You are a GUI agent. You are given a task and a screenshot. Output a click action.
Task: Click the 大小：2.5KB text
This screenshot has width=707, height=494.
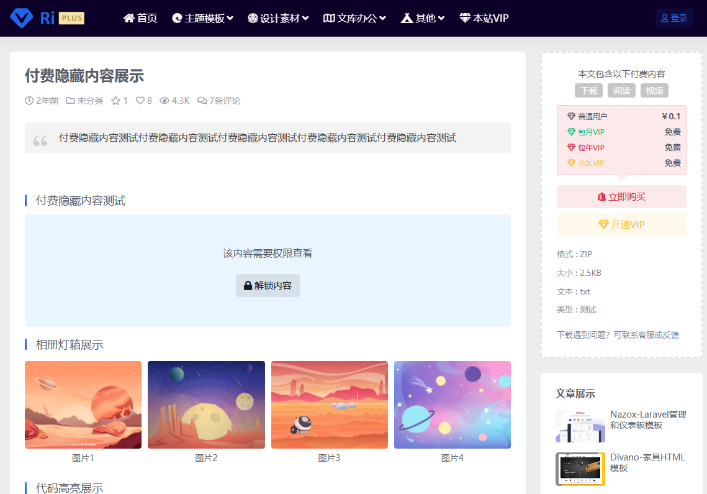(579, 273)
